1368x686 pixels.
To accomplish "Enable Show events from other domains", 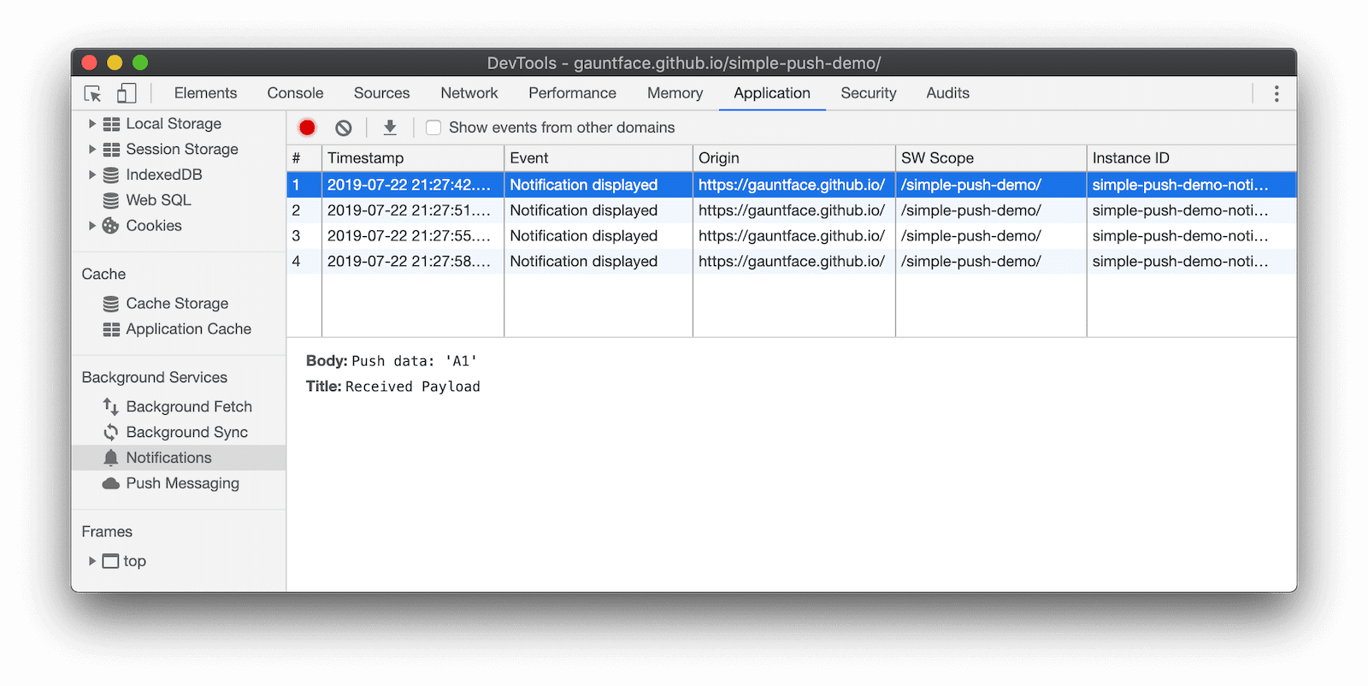I will click(x=434, y=127).
